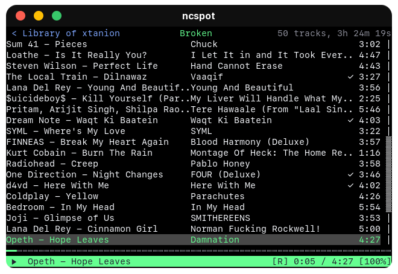Click the saved checkmark on the Dilnawaz row
Screen dimensions: 398x274
(x=350, y=77)
